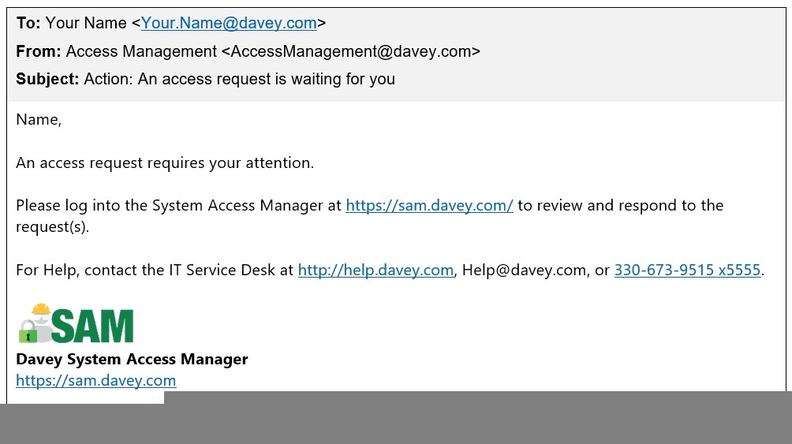Click the Your.Name@davey.com recipient link

click(229, 23)
